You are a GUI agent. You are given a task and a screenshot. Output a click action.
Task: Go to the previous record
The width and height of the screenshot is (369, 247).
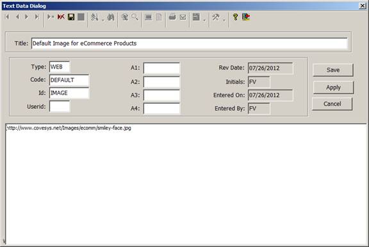[17, 17]
